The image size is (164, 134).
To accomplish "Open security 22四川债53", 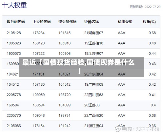I will [x=93, y=95].
